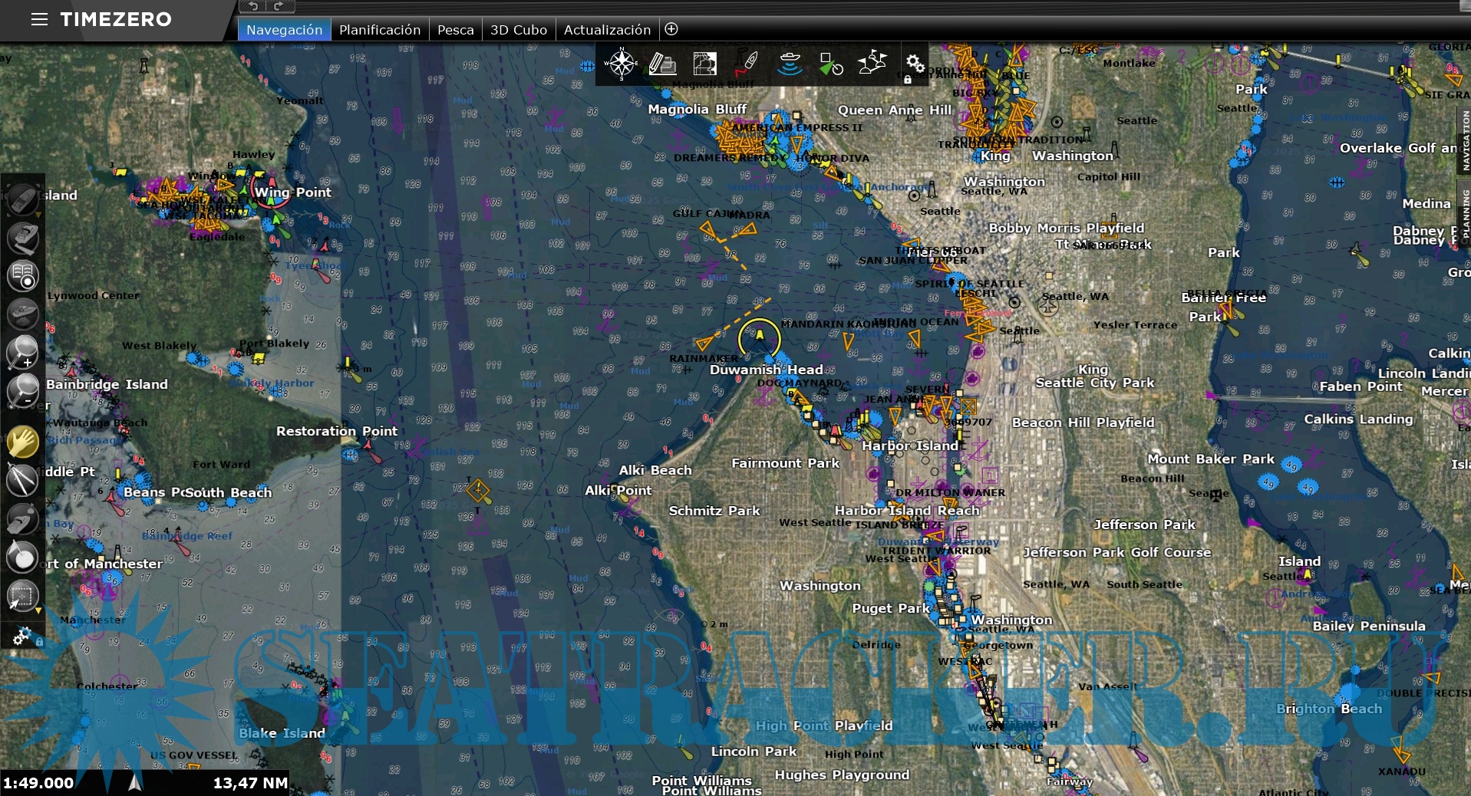The height and width of the screenshot is (796, 1471).
Task: Expand the left toolbar gear options
Action: click(x=21, y=636)
